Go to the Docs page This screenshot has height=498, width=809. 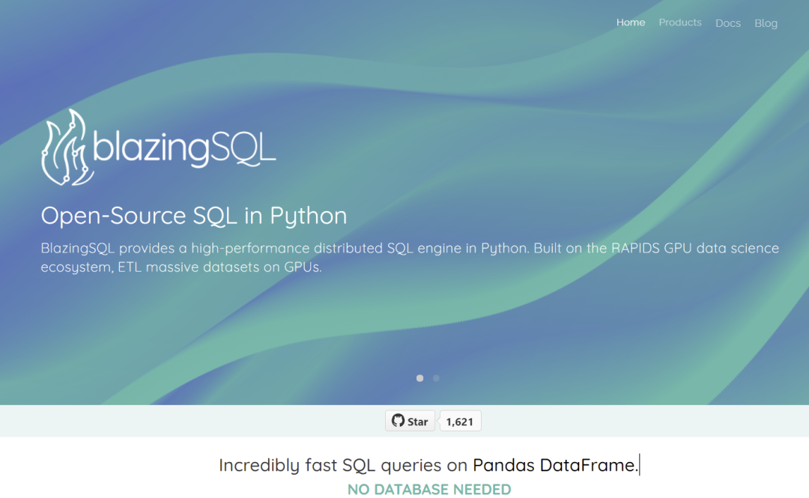(728, 23)
